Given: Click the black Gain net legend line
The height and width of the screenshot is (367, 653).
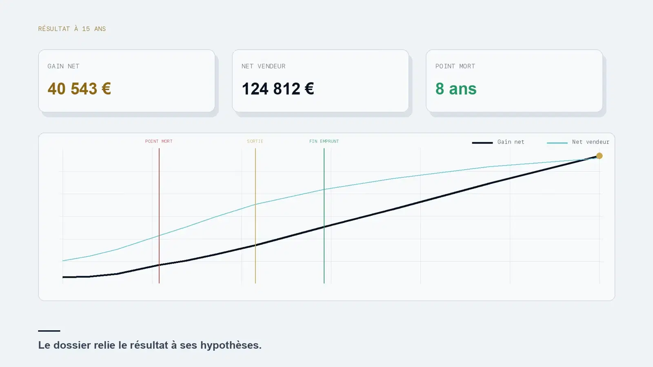Looking at the screenshot, I should coord(482,143).
